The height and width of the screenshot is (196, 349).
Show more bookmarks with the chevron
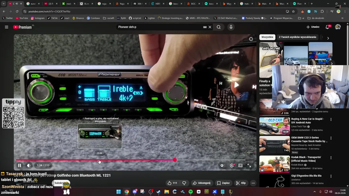(342, 18)
